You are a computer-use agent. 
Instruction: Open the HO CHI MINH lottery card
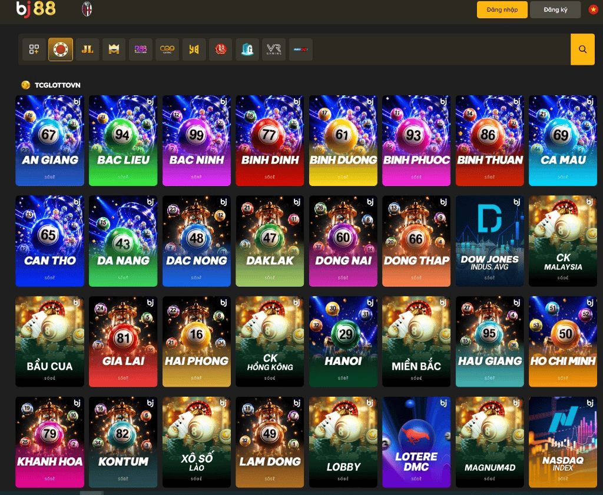point(563,341)
